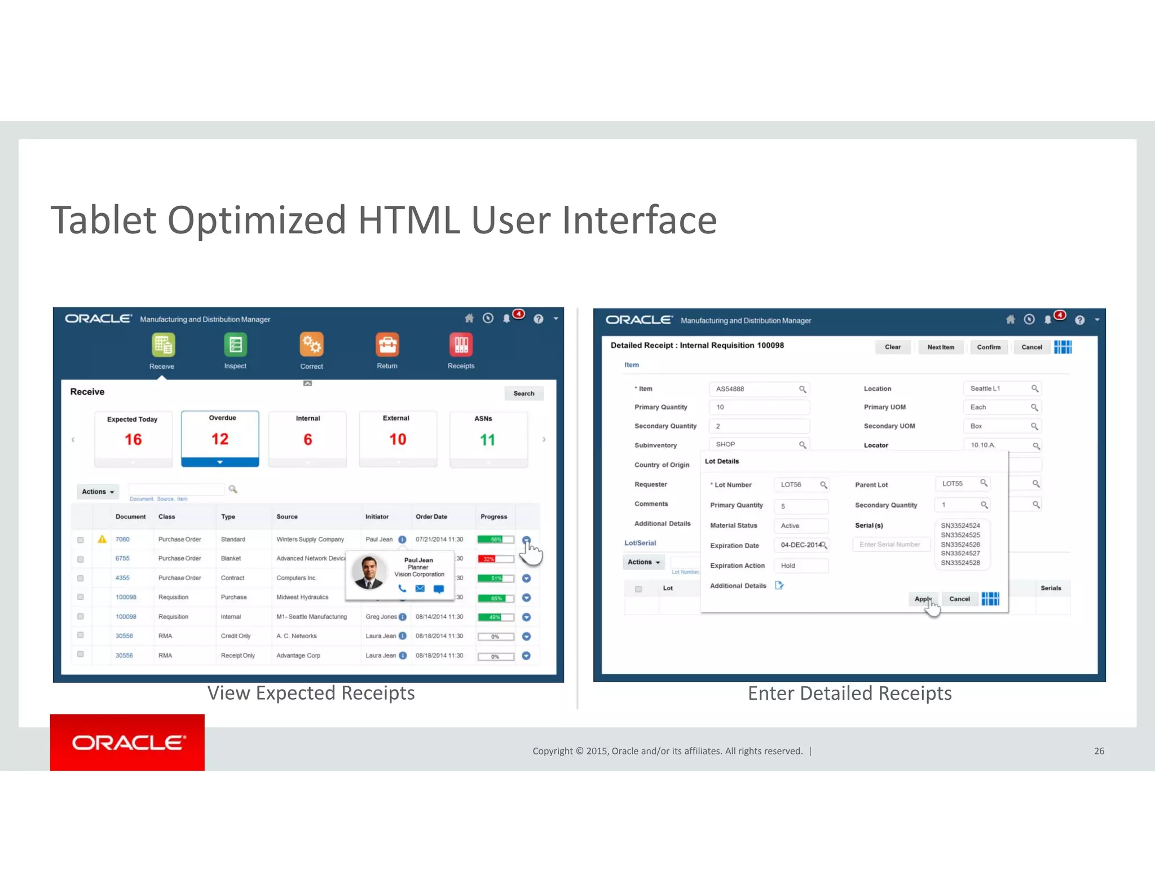
Task: Click help icon in Detailed Receipt window
Action: point(1079,320)
